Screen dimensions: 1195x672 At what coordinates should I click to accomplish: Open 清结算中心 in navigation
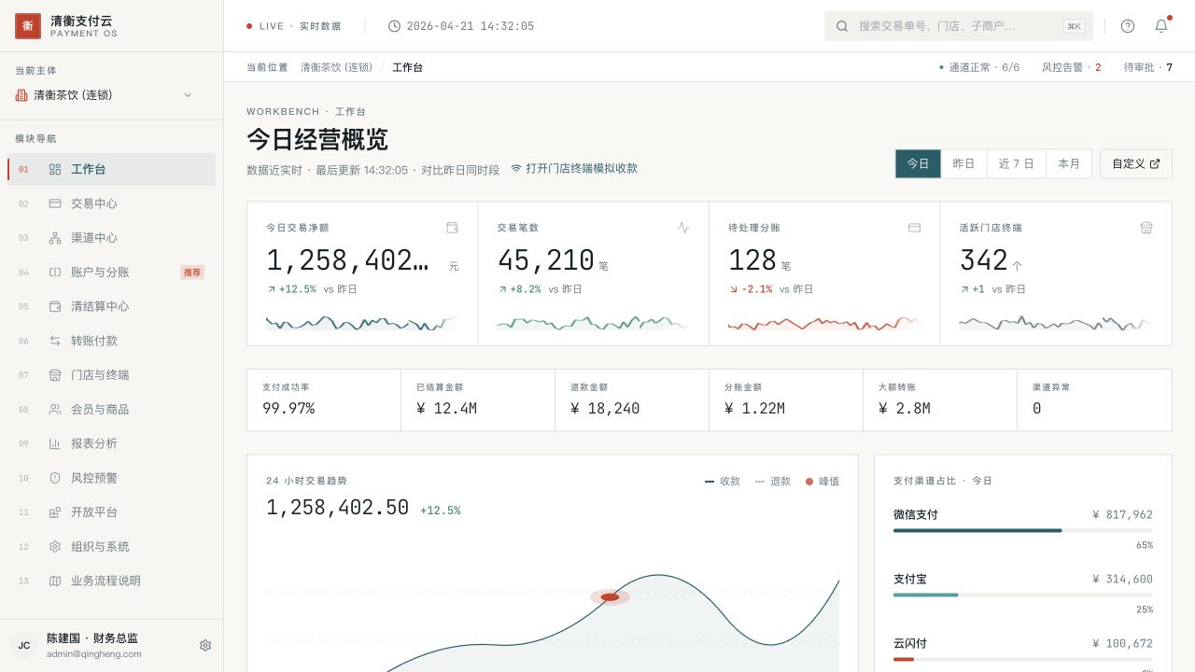111,306
